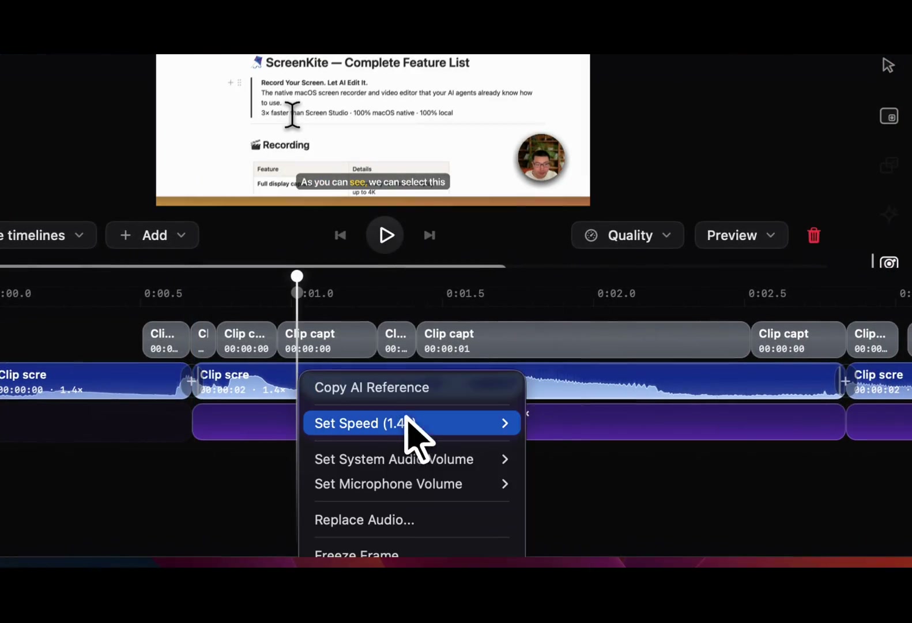
Task: Select the narrow 'Cl' caption clip
Action: 203,340
